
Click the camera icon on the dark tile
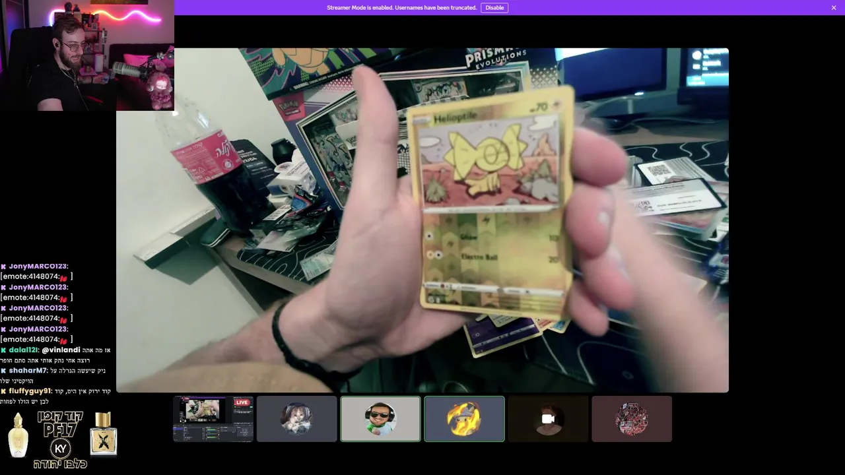[x=548, y=419]
